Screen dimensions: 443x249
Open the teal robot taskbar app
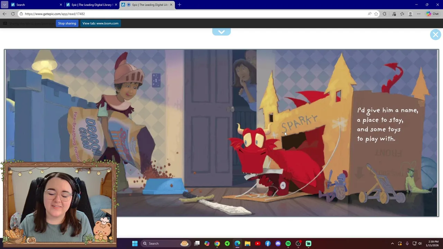click(308, 243)
